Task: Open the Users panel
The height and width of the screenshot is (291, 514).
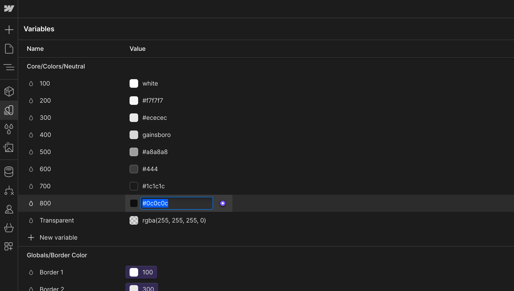Action: [x=9, y=209]
